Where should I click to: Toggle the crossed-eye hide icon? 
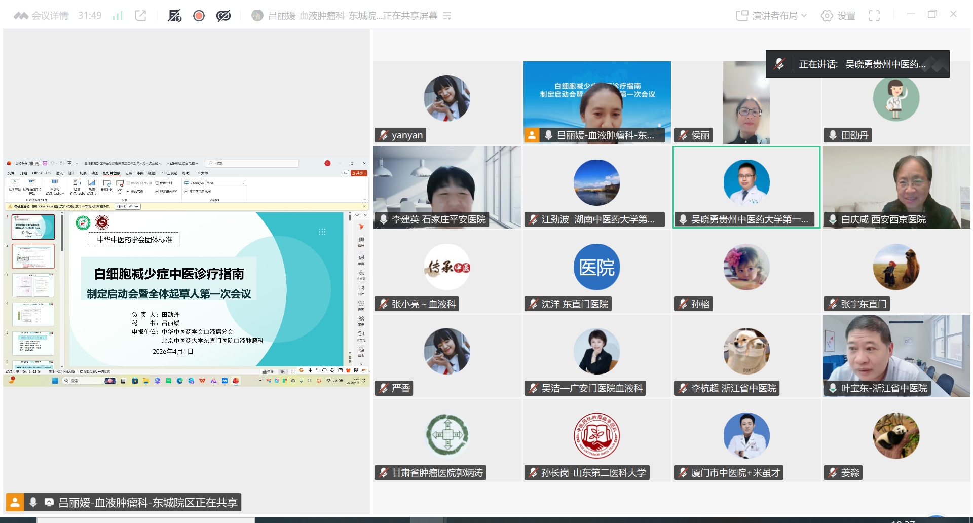(x=223, y=16)
